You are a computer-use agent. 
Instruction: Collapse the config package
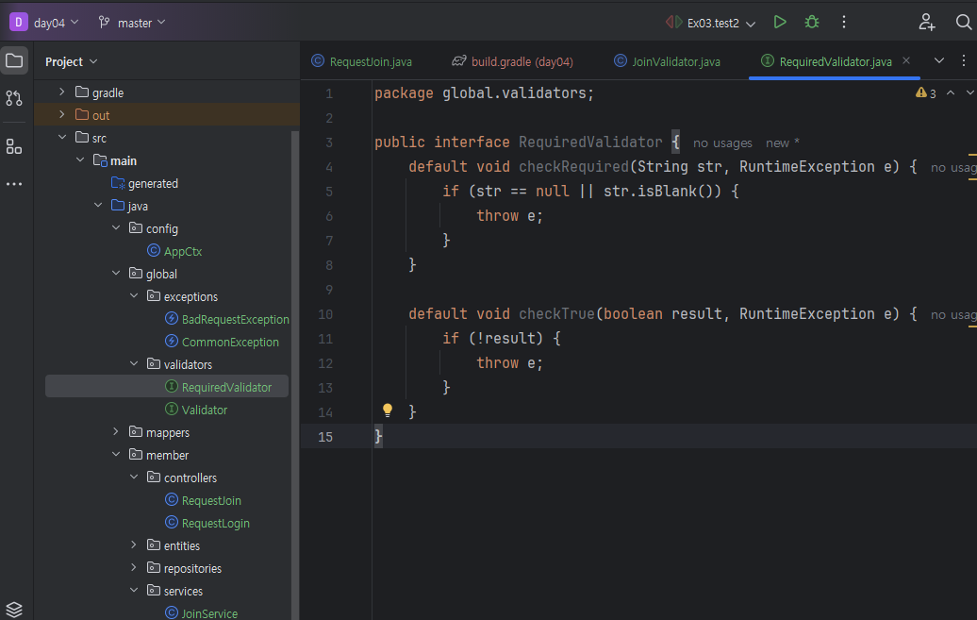click(116, 228)
